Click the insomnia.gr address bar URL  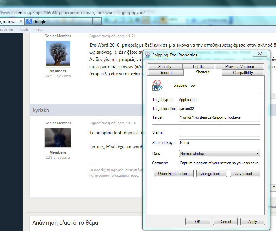coord(73,13)
